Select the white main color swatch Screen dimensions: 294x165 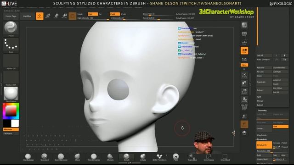[x=15, y=123]
